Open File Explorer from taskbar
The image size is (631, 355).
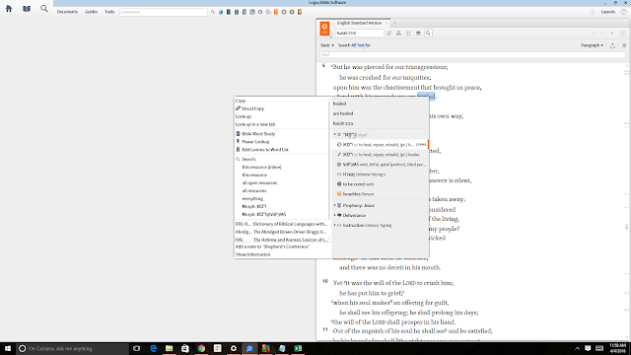(169, 348)
